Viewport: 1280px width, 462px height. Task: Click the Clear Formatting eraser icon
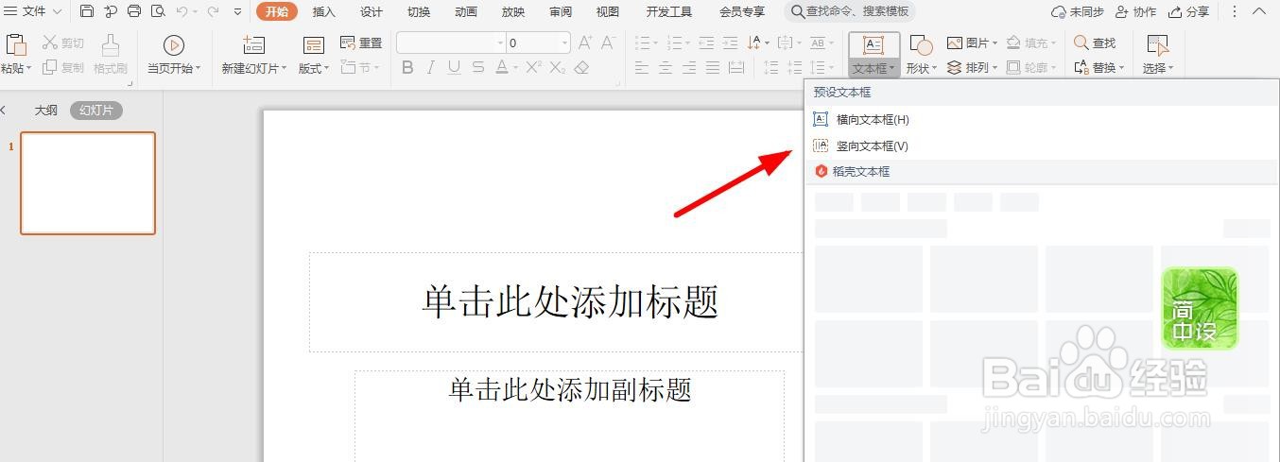[x=581, y=67]
